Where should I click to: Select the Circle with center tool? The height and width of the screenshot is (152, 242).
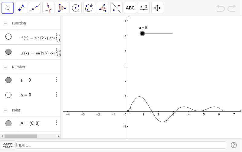click(x=76, y=8)
